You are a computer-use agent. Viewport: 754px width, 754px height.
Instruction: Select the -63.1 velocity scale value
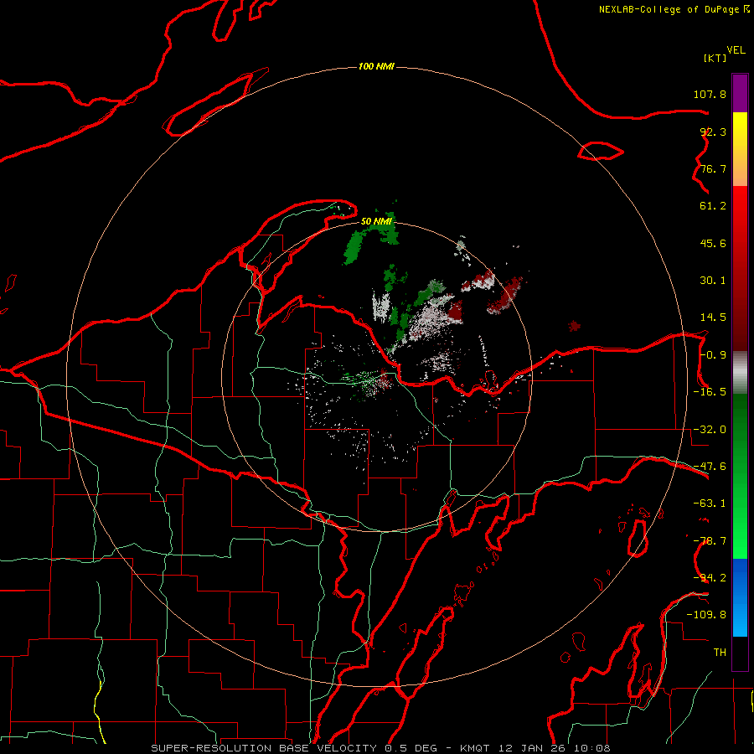tap(710, 504)
